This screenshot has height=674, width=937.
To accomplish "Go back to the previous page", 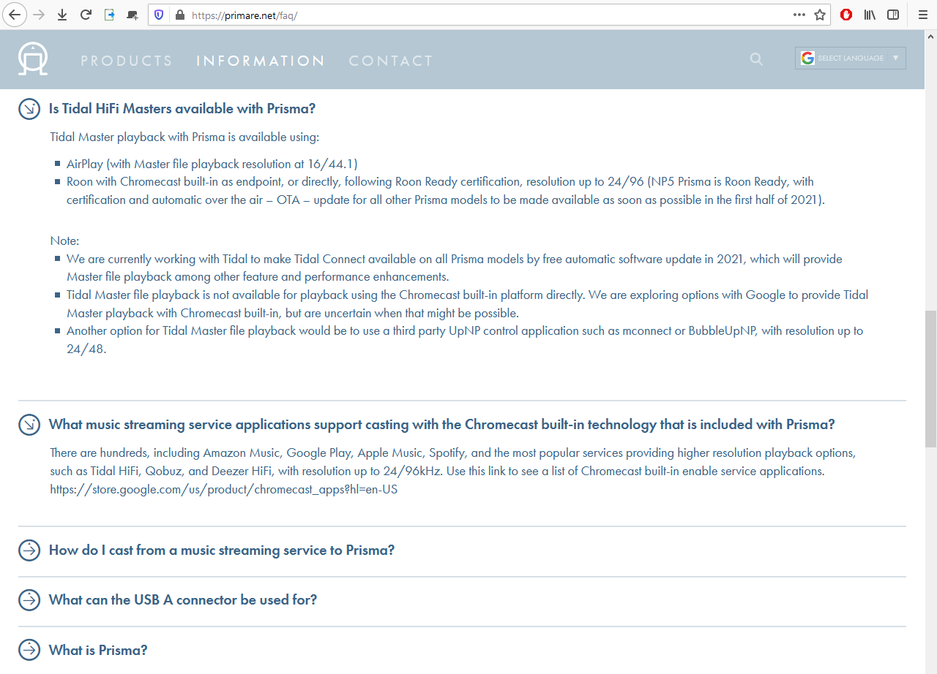I will pyautogui.click(x=15, y=15).
